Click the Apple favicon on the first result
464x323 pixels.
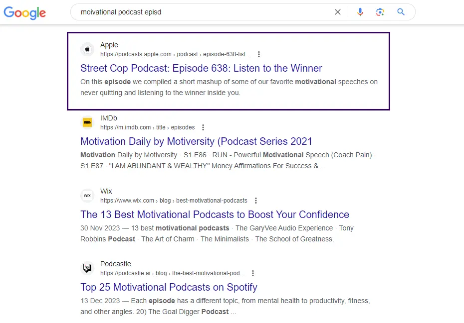pyautogui.click(x=87, y=49)
